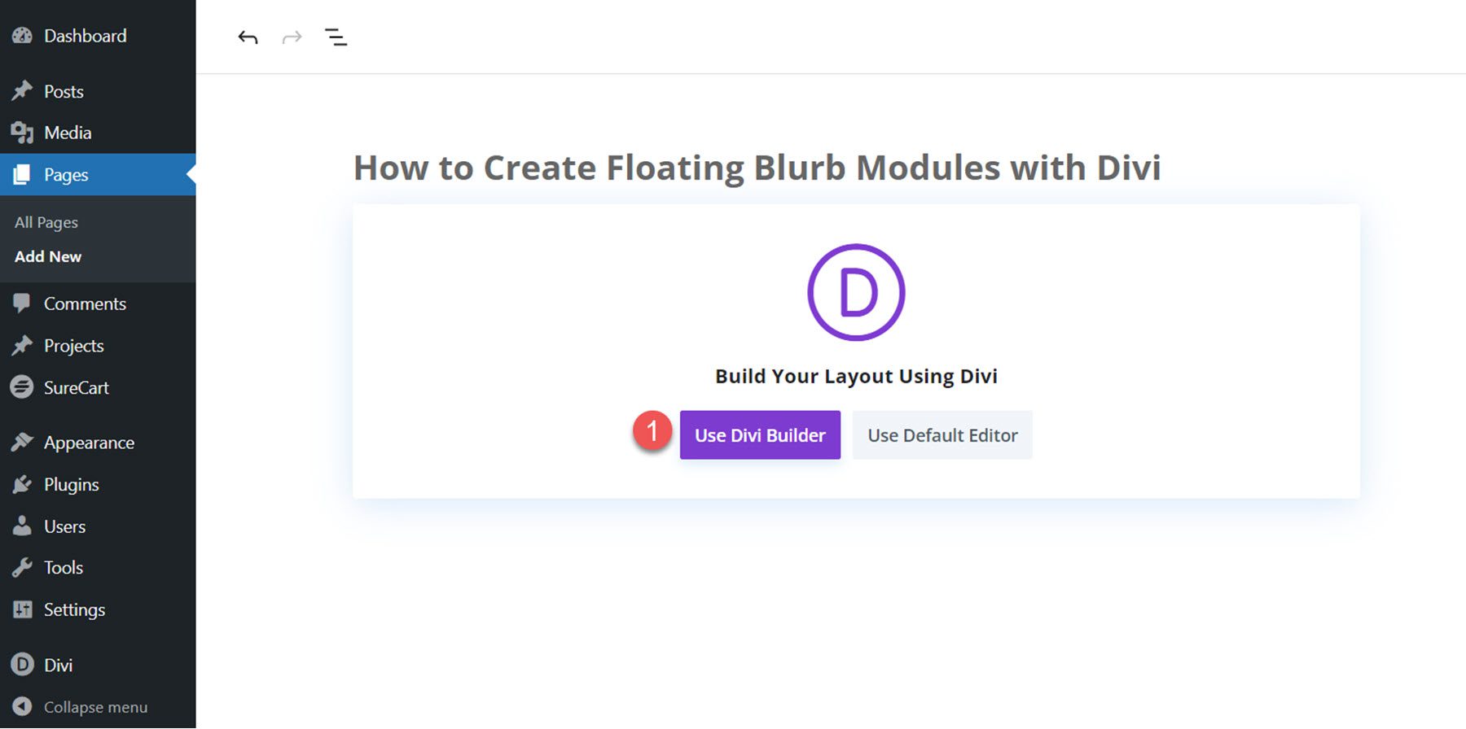
Task: Click the undo arrow in the editor toolbar
Action: click(248, 37)
